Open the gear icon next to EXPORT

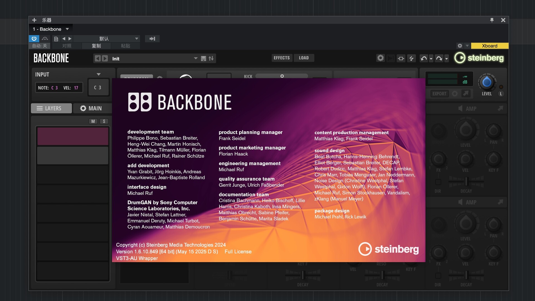455,94
